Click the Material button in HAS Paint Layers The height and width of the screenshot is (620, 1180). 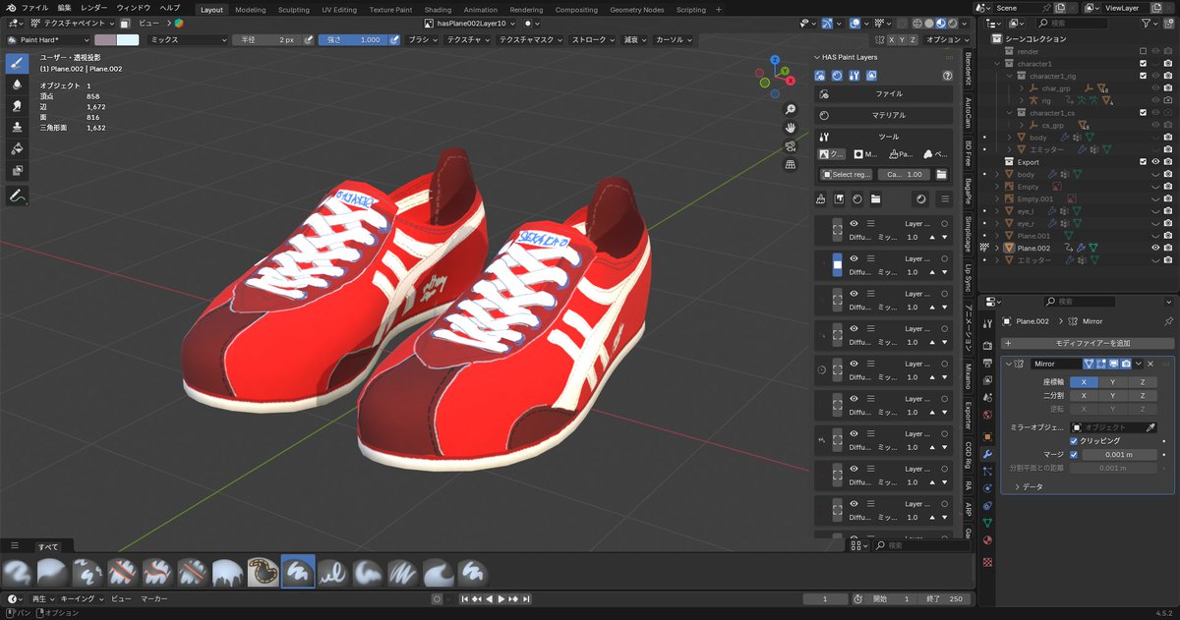884,115
